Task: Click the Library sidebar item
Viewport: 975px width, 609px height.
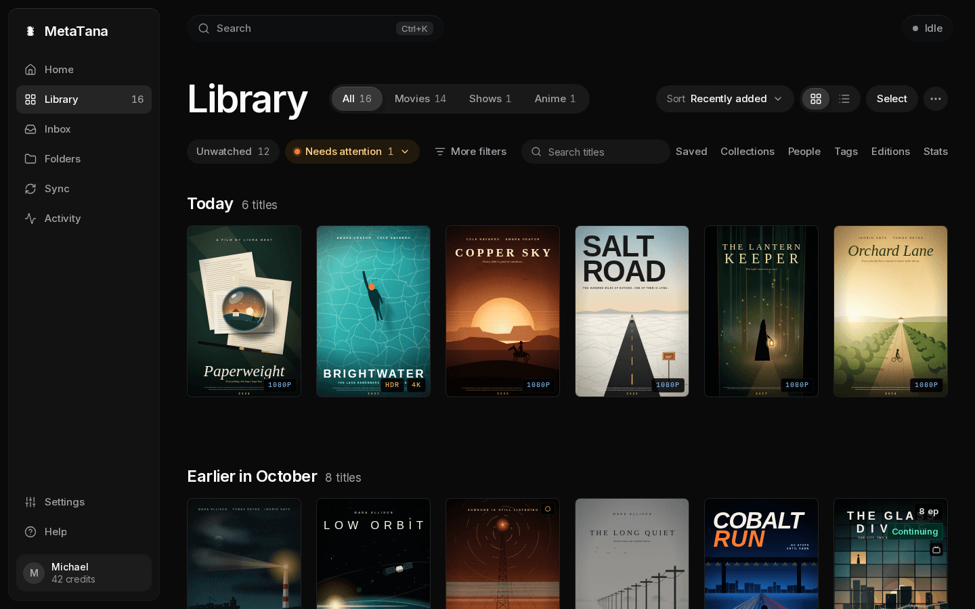Action: [84, 99]
